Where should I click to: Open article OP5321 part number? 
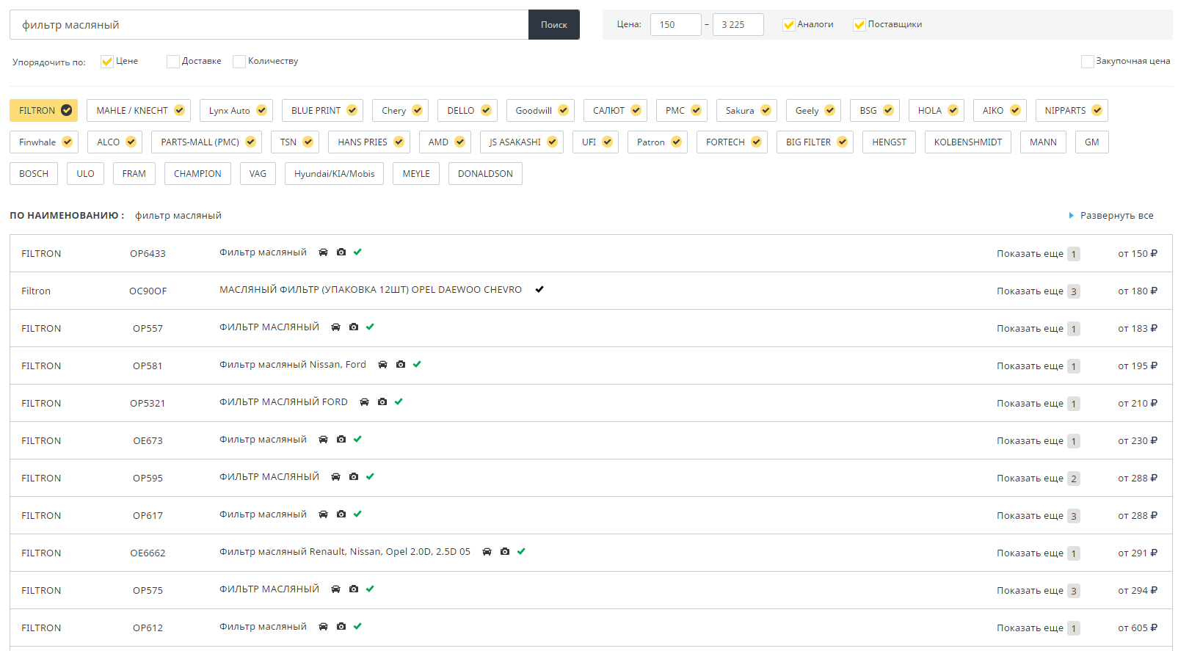pyautogui.click(x=148, y=404)
